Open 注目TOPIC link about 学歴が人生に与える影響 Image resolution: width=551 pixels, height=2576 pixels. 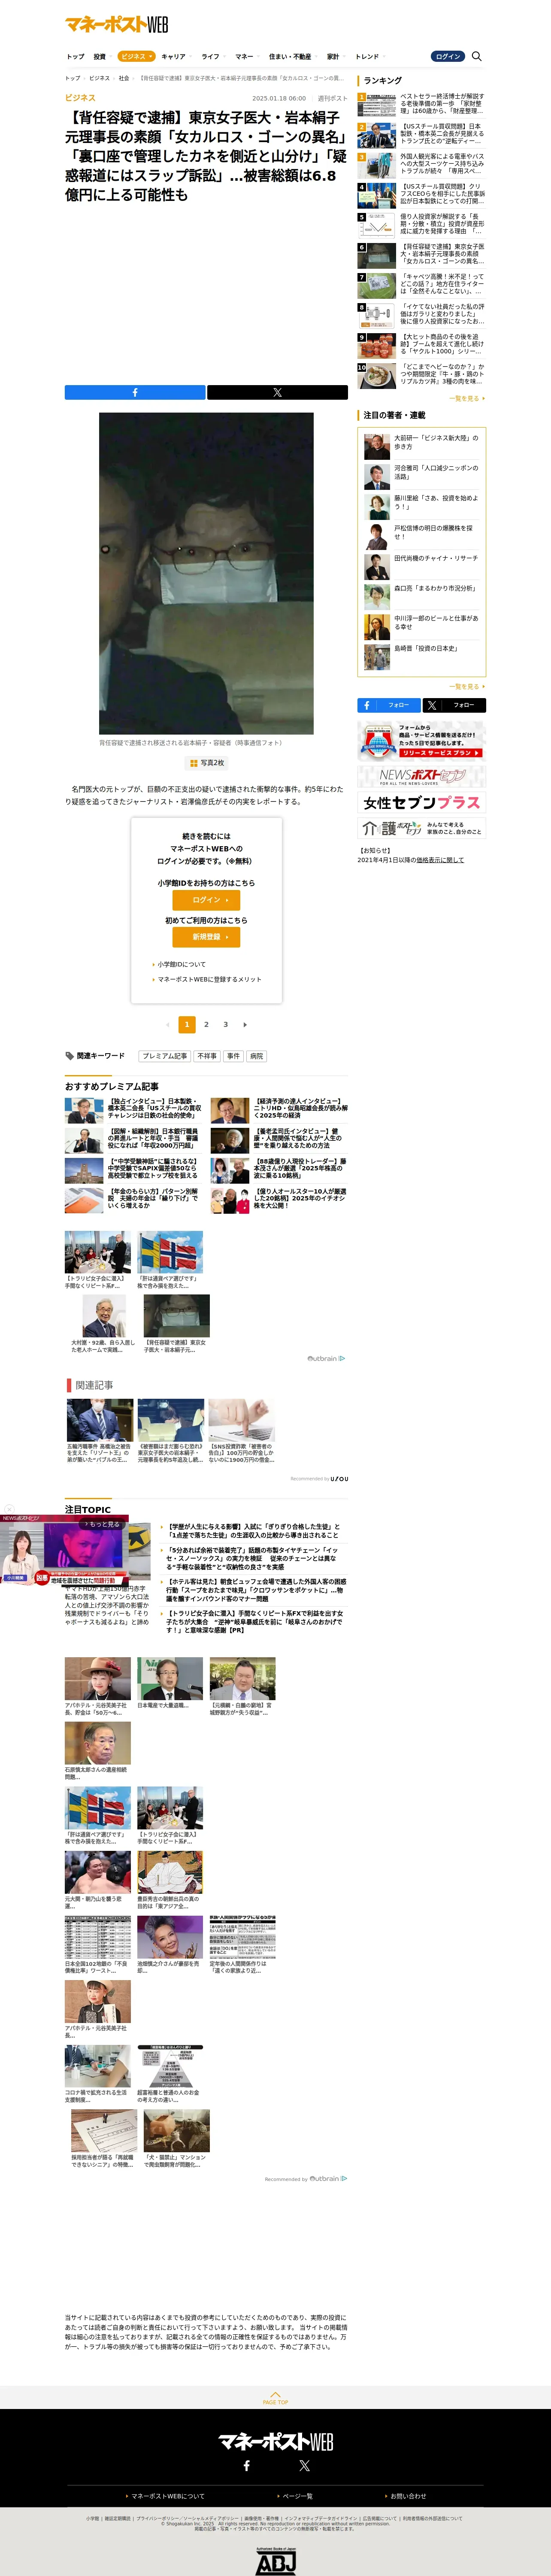click(x=253, y=1531)
